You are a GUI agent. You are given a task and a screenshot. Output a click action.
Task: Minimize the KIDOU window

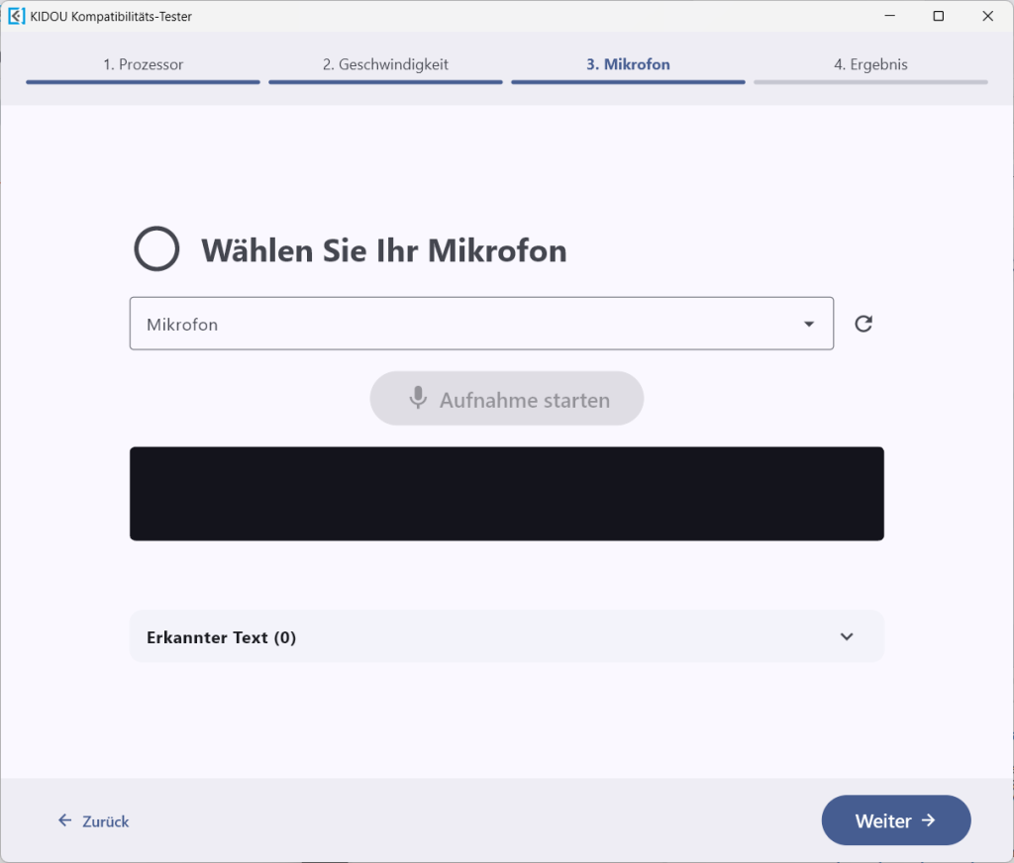[x=890, y=16]
